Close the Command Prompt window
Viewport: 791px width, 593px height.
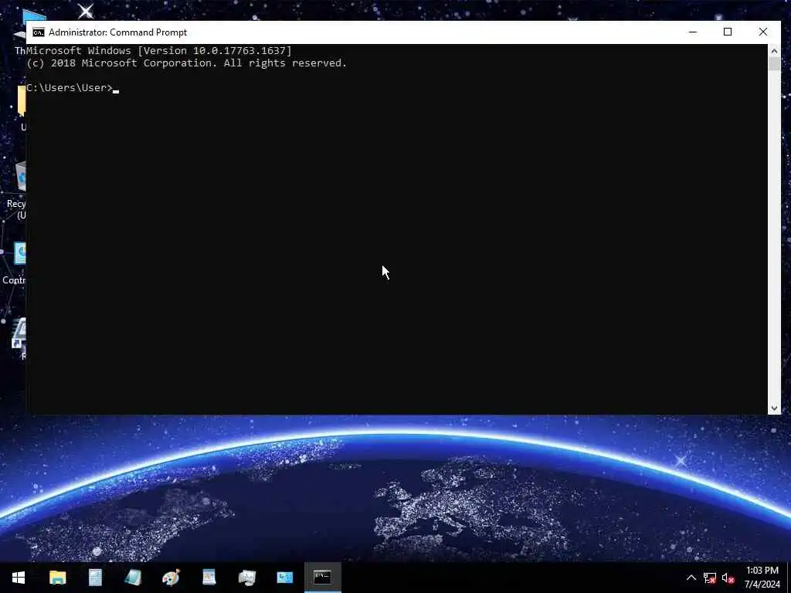[x=762, y=32]
